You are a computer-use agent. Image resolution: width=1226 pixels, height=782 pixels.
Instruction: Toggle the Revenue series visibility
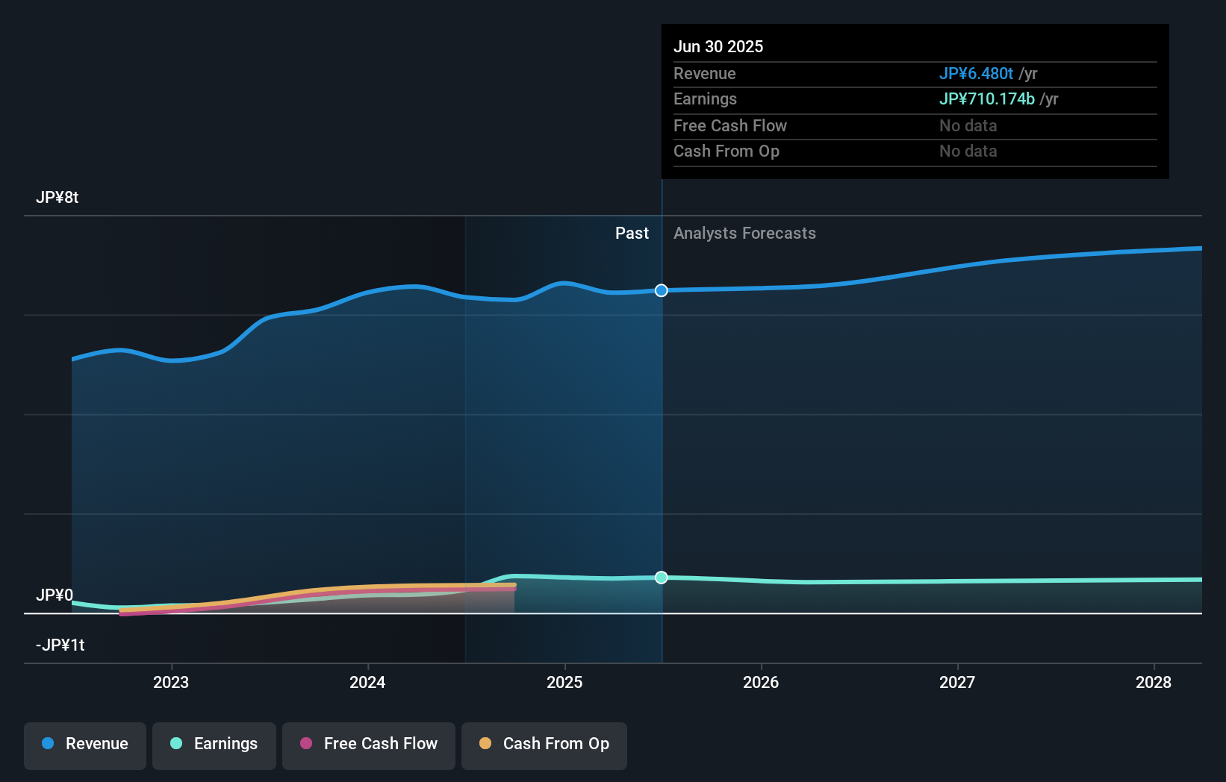tap(84, 745)
